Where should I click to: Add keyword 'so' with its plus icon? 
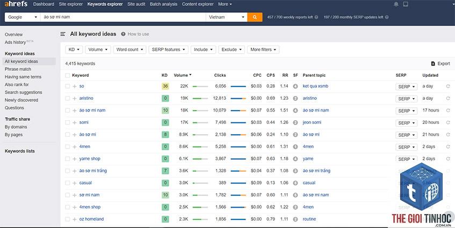click(75, 86)
